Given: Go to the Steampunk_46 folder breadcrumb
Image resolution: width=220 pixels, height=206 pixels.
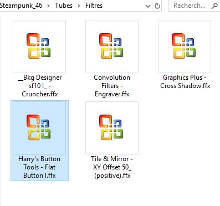Looking at the screenshot, I should pos(21,6).
